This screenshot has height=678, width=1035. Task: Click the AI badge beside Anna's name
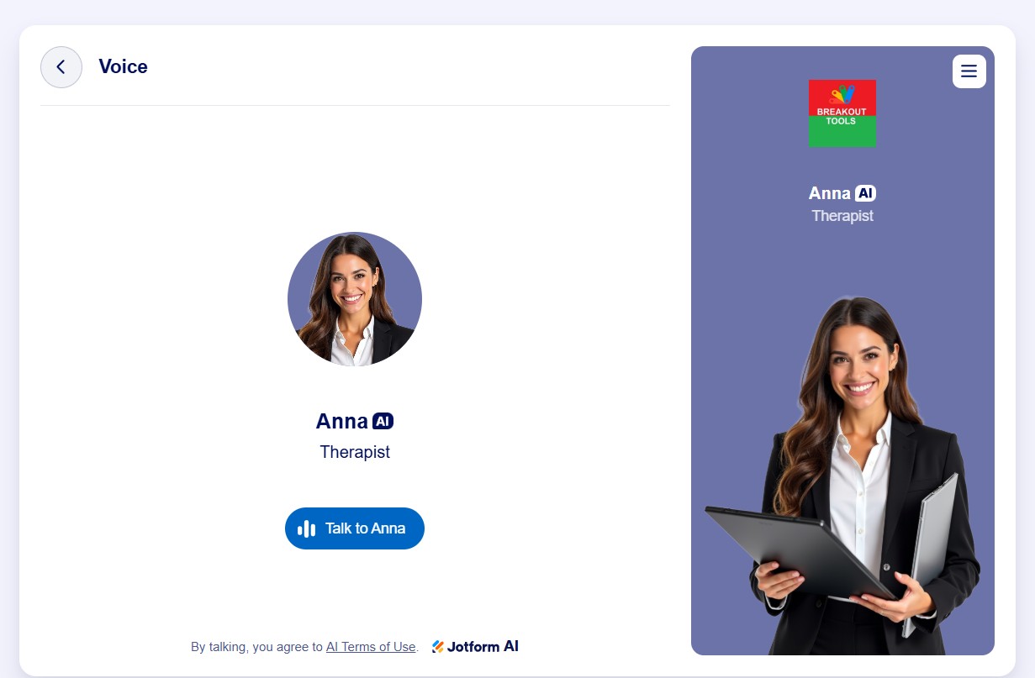point(383,421)
